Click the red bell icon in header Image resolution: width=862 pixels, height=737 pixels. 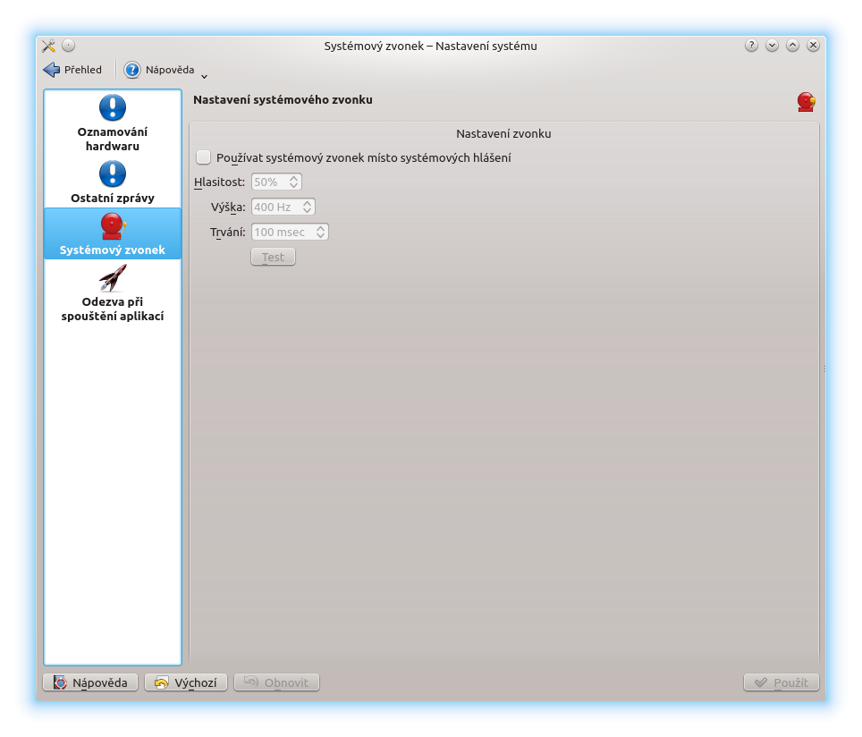[x=806, y=102]
